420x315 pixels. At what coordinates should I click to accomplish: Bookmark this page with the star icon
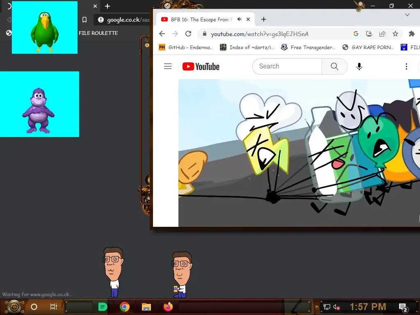(395, 34)
